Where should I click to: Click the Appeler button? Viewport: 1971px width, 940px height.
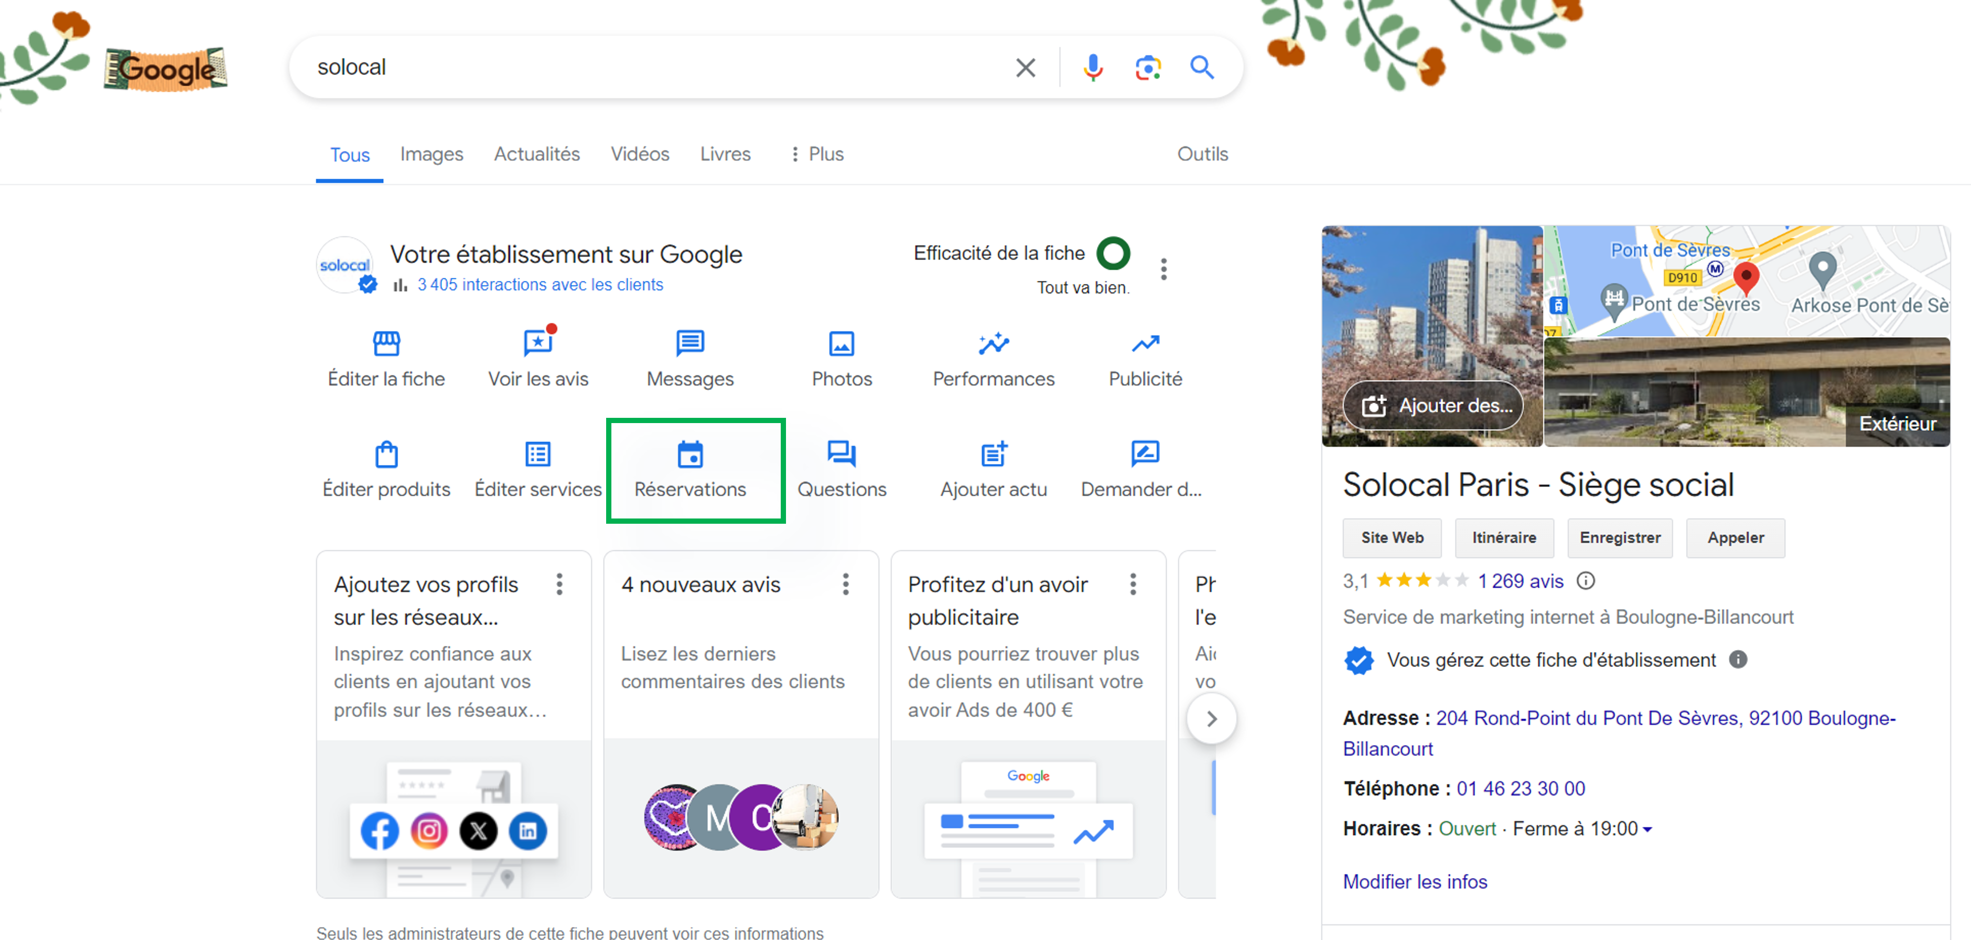tap(1736, 538)
